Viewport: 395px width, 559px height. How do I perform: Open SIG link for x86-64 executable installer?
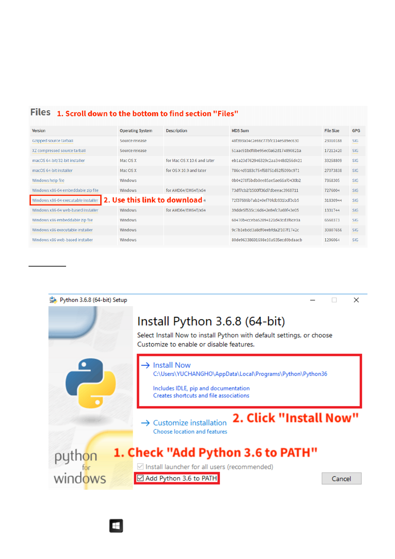click(x=355, y=200)
